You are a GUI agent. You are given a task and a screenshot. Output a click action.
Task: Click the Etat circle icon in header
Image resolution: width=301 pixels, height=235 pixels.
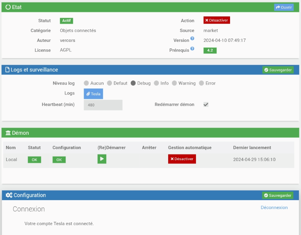8,7
